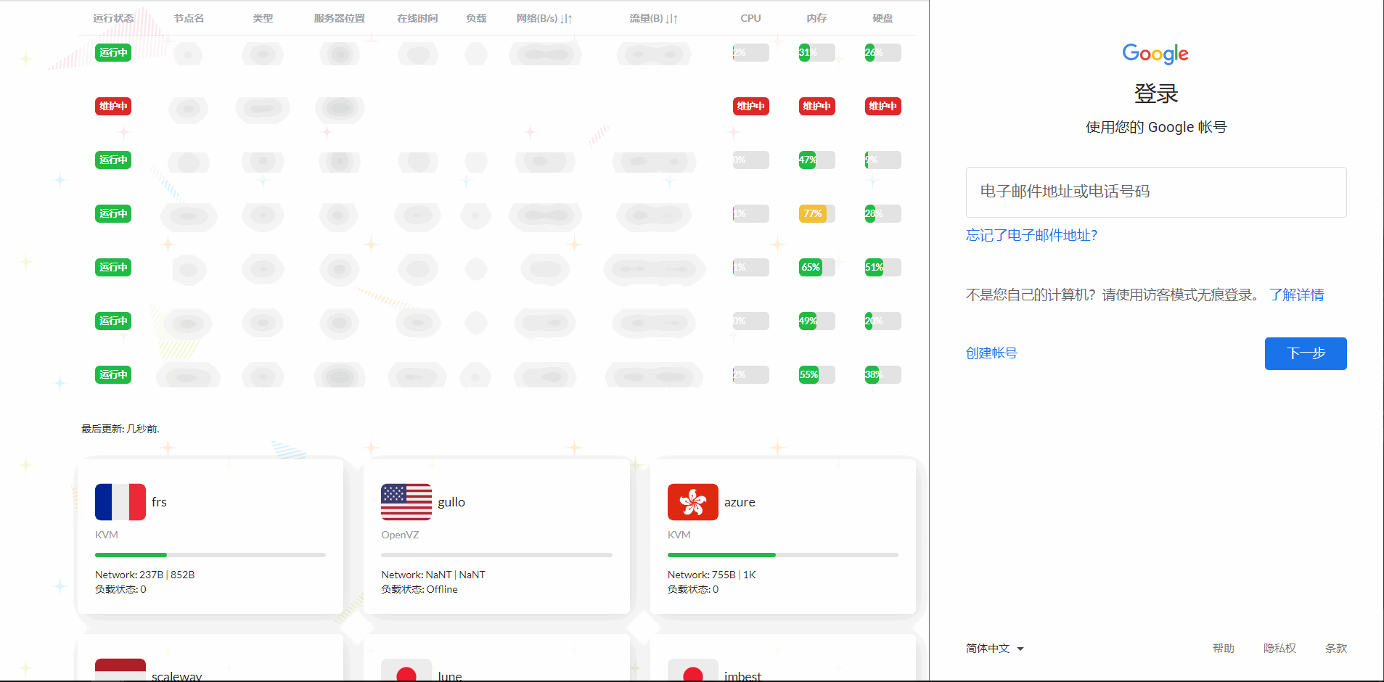Open the 隐私权 footer link
Viewport: 1384px width, 682px height.
[1279, 649]
